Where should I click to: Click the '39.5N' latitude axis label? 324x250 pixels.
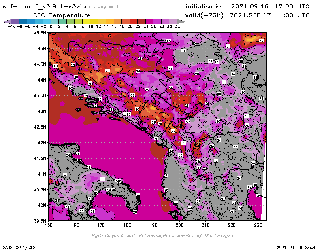(x=40, y=221)
